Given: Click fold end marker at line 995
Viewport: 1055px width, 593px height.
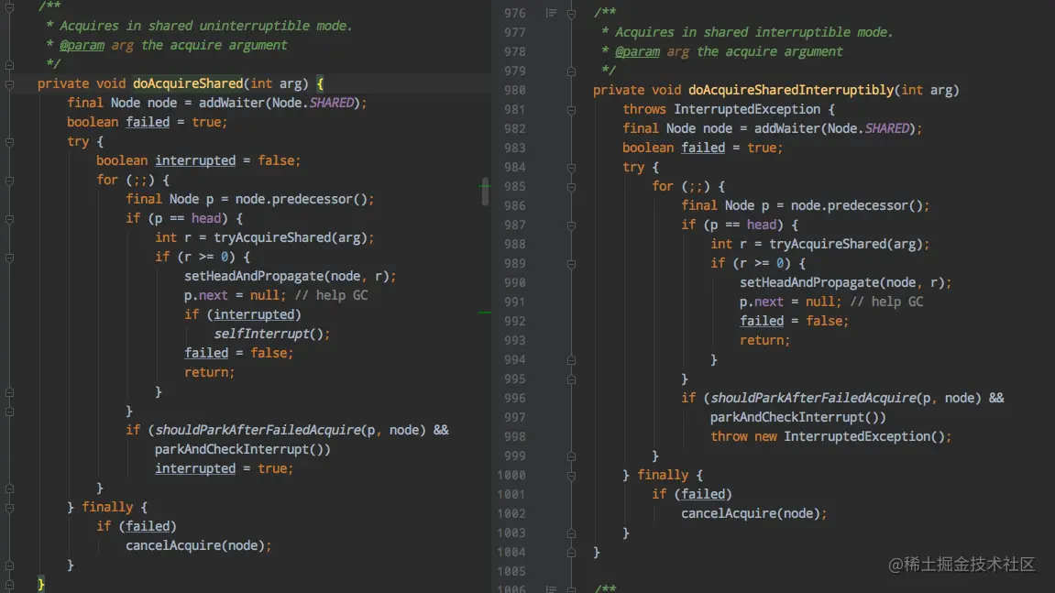Looking at the screenshot, I should pos(571,379).
